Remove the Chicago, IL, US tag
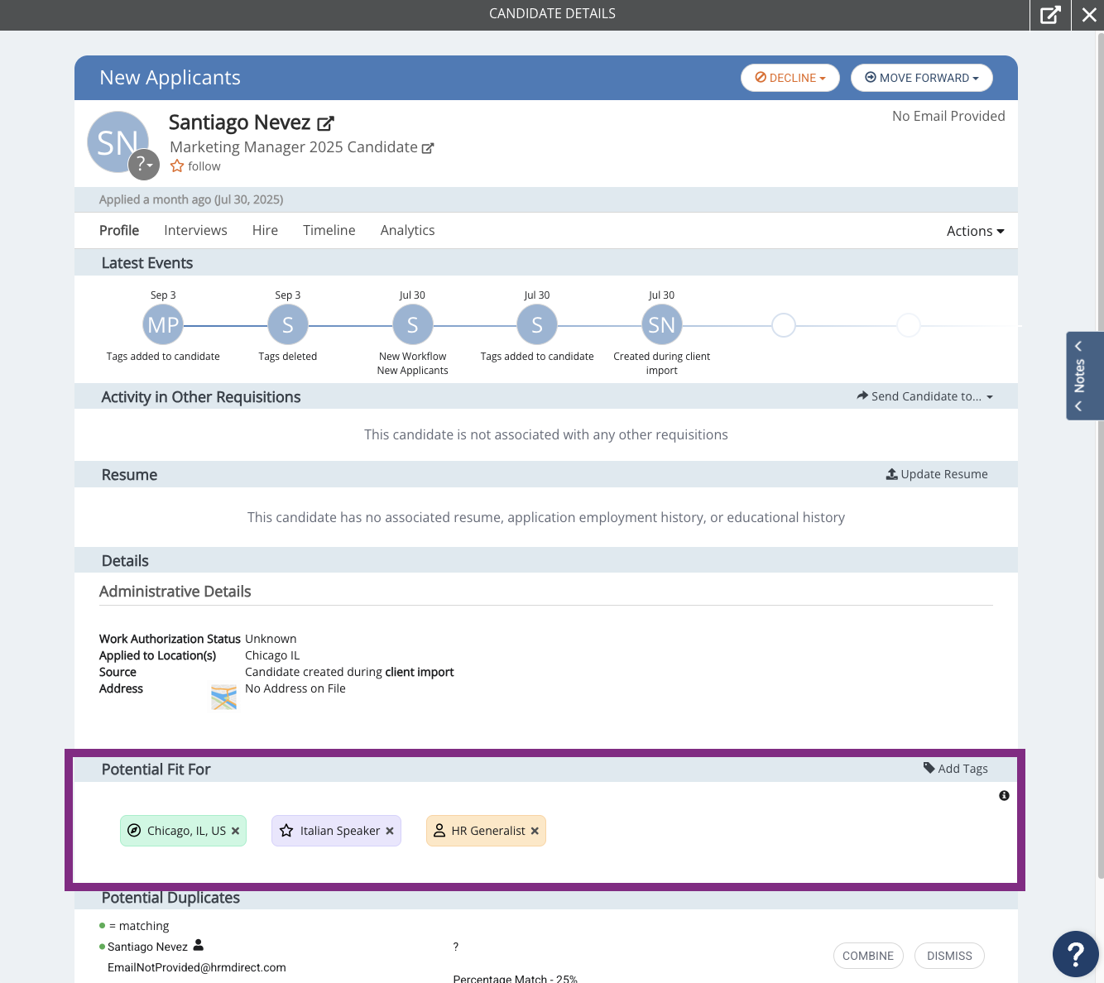Screen dimensions: 1104x983 (236, 831)
